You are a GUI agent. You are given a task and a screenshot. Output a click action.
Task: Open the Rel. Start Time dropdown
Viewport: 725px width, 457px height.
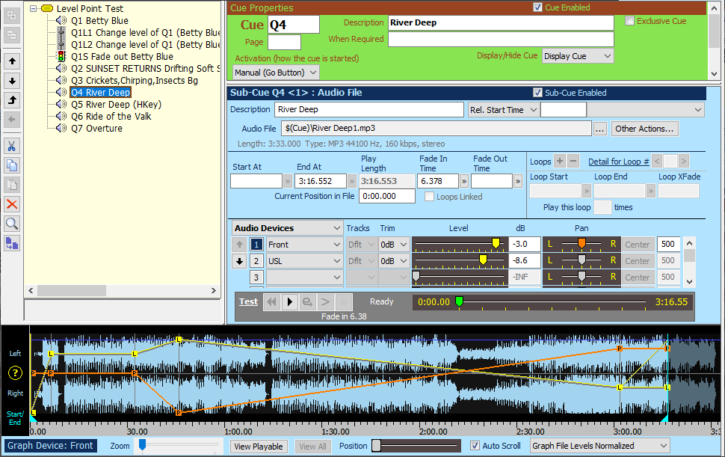tap(504, 110)
